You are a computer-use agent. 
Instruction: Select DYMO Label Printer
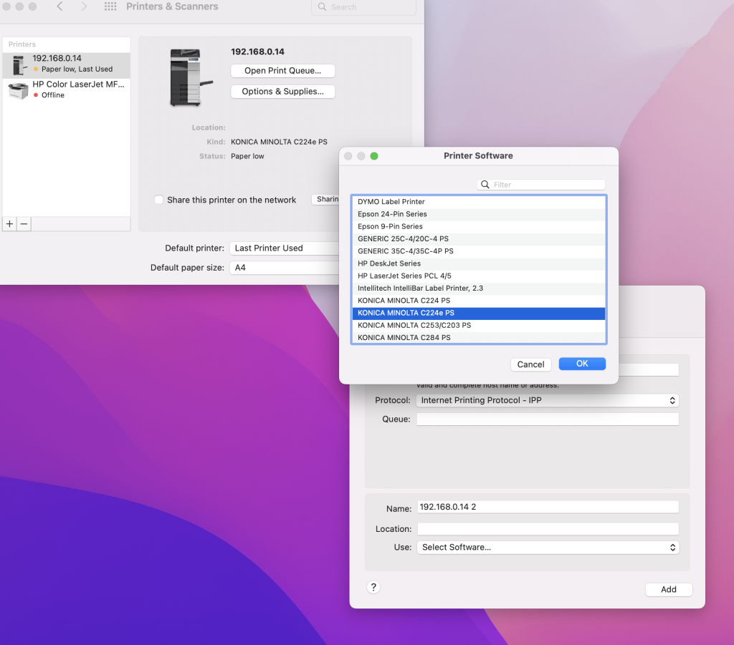coord(478,202)
